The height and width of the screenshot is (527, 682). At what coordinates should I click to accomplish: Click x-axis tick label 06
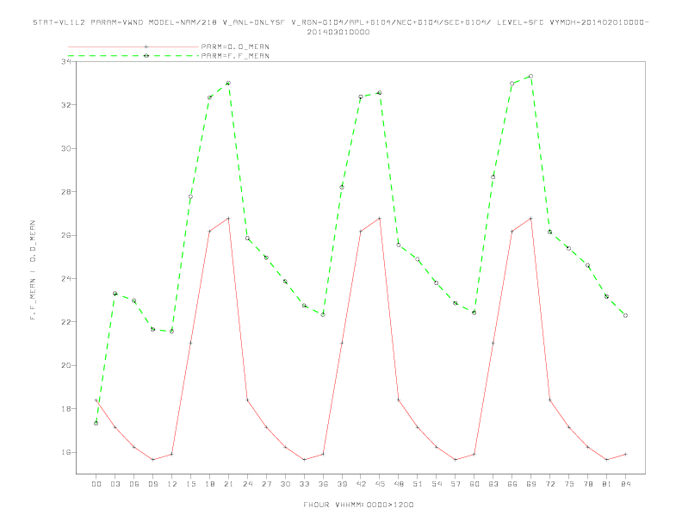[134, 484]
